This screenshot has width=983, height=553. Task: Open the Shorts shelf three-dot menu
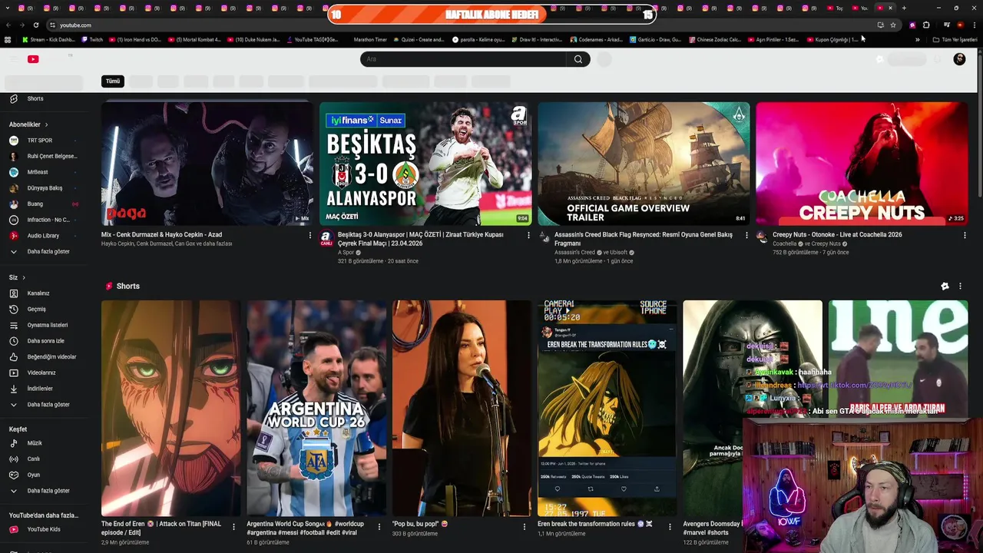click(x=960, y=286)
